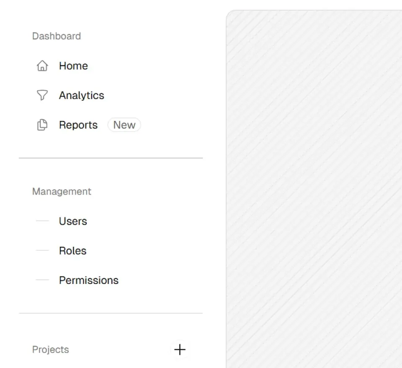Click the dash marker before Permissions
402x368 pixels.
pos(42,280)
